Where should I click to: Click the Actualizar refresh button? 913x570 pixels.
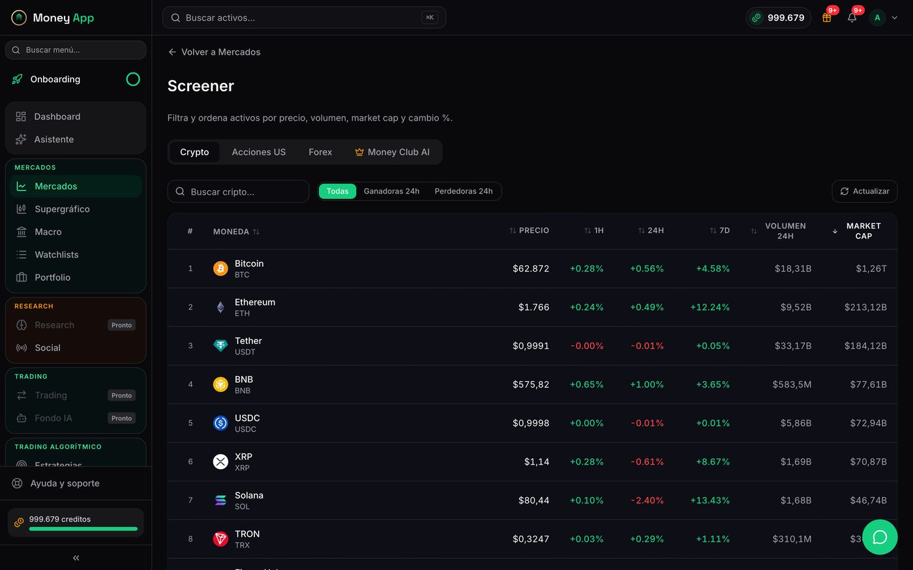[x=865, y=191]
